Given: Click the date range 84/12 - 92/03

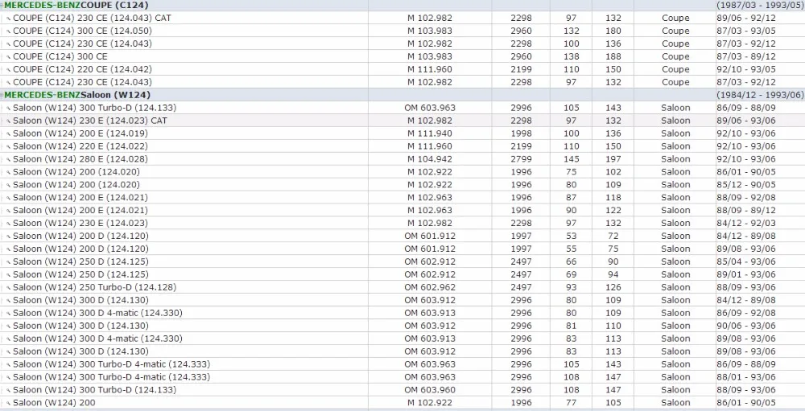Looking at the screenshot, I should tap(746, 224).
